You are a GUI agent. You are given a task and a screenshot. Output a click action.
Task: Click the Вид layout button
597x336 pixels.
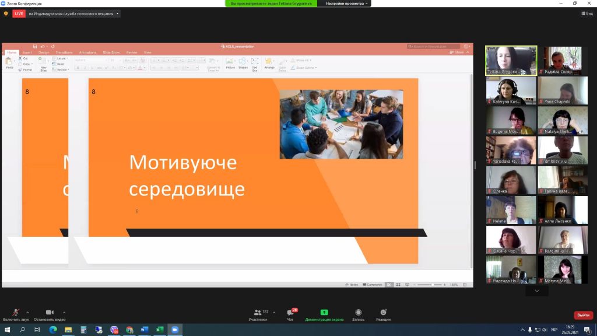pyautogui.click(x=587, y=13)
